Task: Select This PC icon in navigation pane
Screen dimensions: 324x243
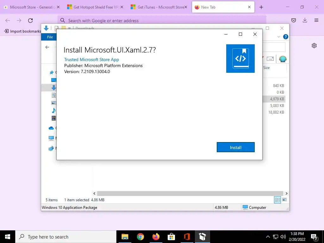Action: pos(51,138)
